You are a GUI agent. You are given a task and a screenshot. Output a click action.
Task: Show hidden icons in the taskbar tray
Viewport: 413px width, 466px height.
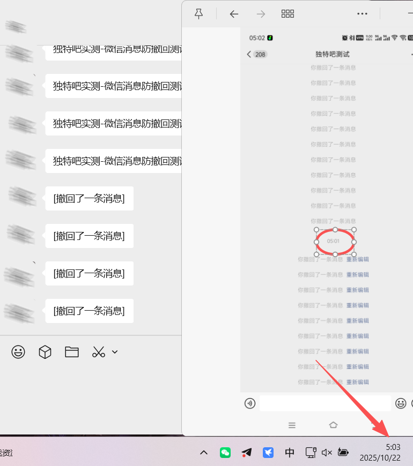point(204,453)
